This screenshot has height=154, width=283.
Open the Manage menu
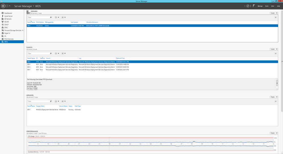point(260,6)
